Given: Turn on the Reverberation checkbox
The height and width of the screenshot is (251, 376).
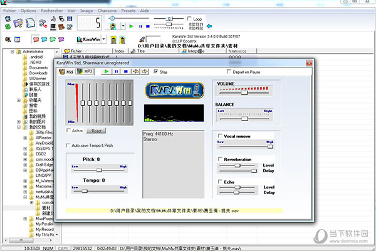Looking at the screenshot, I should [x=220, y=159].
